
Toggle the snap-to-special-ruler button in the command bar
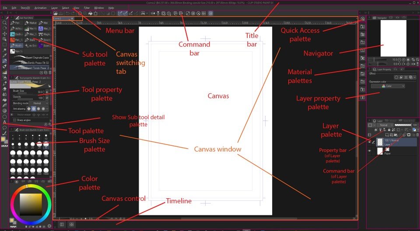[x=126, y=14]
